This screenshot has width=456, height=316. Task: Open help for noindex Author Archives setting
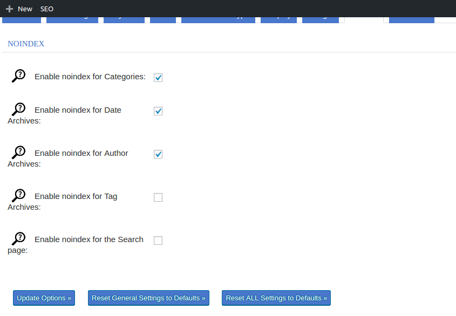click(x=19, y=152)
